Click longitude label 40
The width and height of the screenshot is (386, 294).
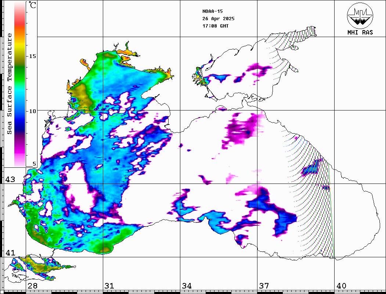click(x=341, y=286)
